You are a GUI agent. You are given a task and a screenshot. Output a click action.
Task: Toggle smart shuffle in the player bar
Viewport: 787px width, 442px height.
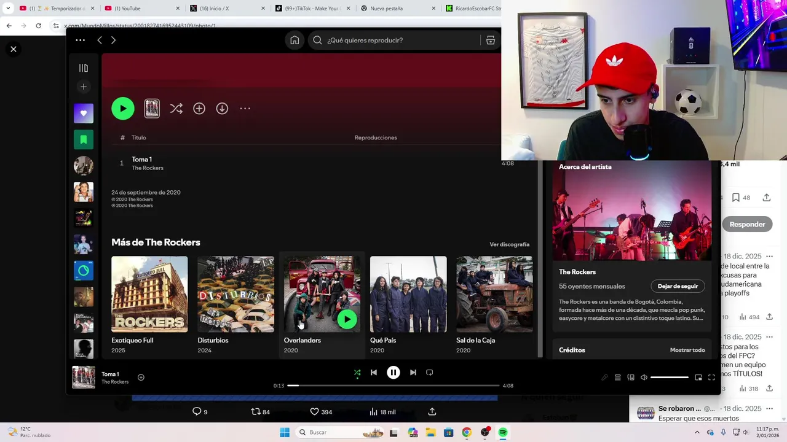point(357,373)
